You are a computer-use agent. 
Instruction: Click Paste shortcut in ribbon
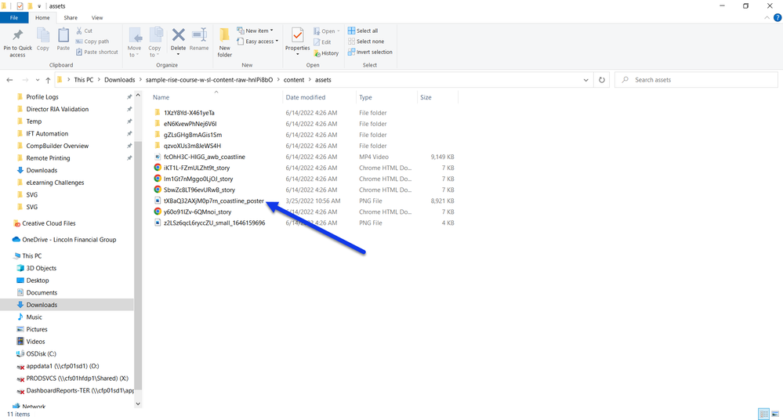pos(97,52)
